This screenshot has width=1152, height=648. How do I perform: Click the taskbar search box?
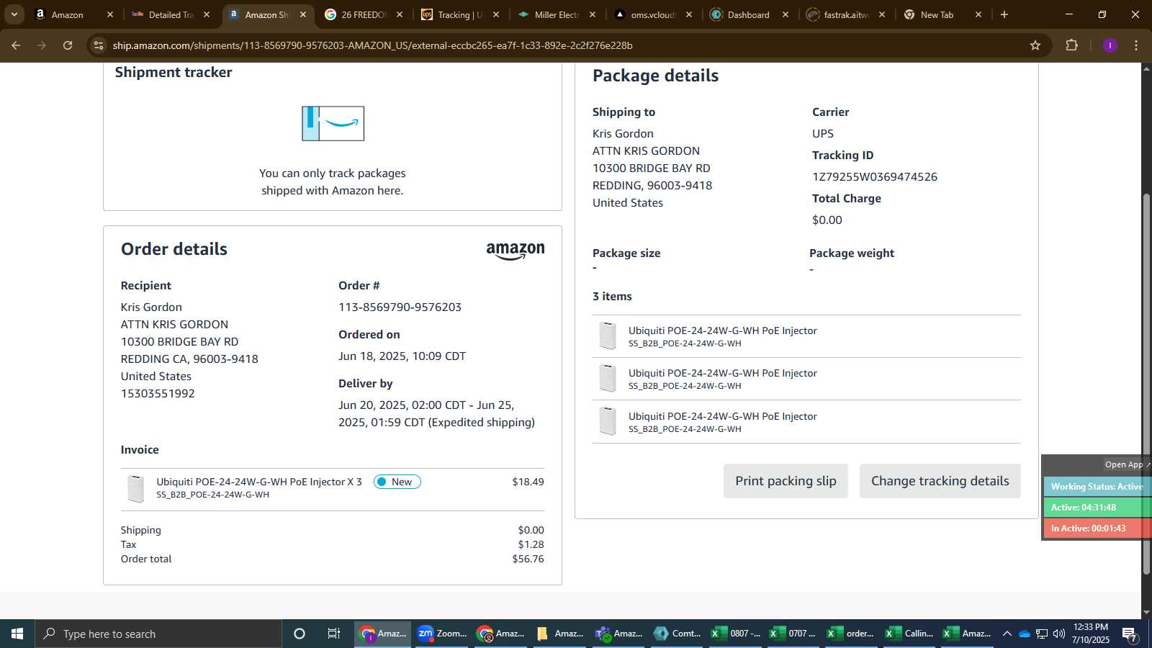[158, 634]
